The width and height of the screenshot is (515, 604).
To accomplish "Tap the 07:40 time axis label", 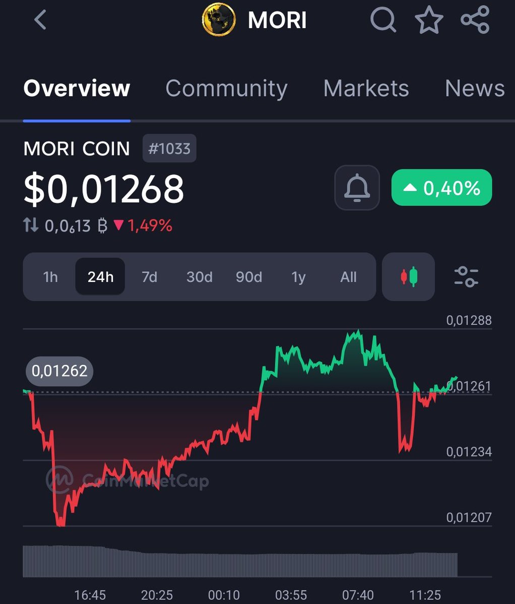I will pyautogui.click(x=358, y=595).
